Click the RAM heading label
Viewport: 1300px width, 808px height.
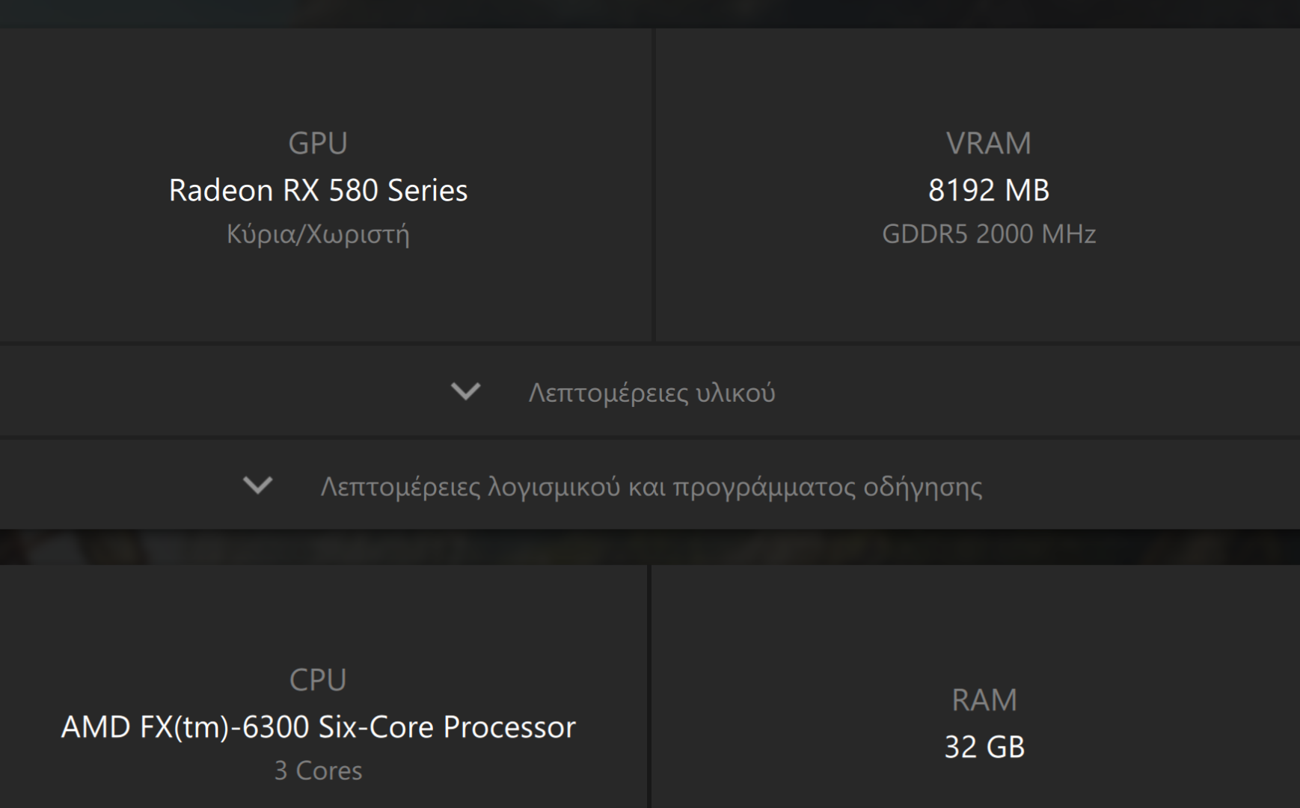[984, 700]
